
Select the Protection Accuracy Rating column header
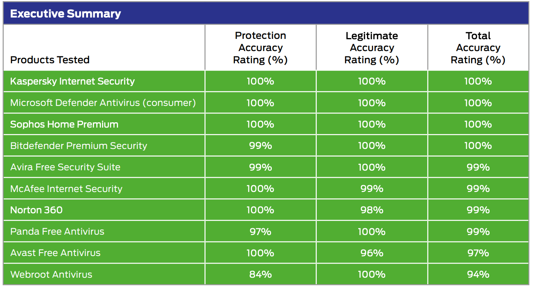[260, 48]
